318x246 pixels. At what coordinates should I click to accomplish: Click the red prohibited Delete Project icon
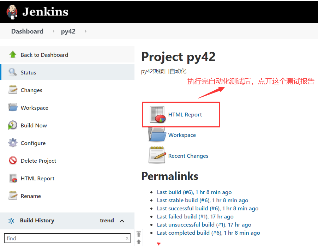13,161
